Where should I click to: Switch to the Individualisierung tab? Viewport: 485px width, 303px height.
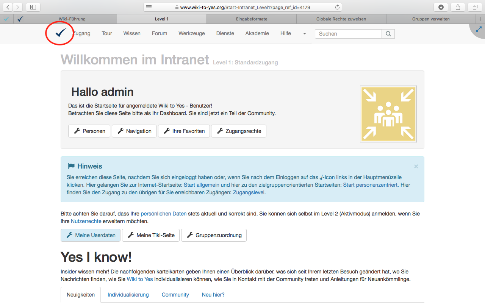(x=128, y=295)
